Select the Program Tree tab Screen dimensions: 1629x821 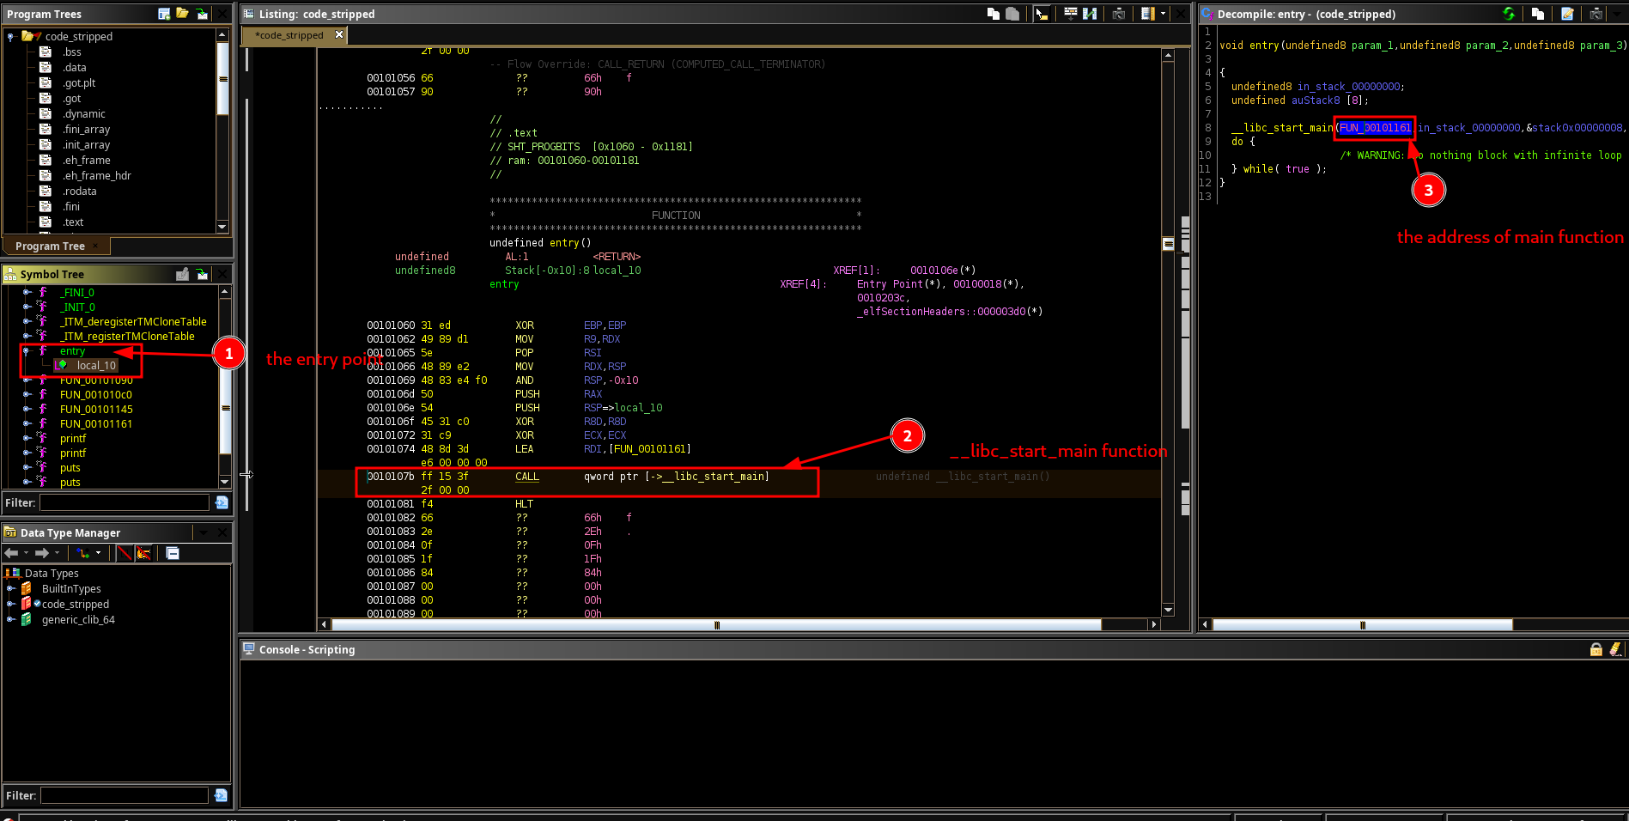pos(50,246)
